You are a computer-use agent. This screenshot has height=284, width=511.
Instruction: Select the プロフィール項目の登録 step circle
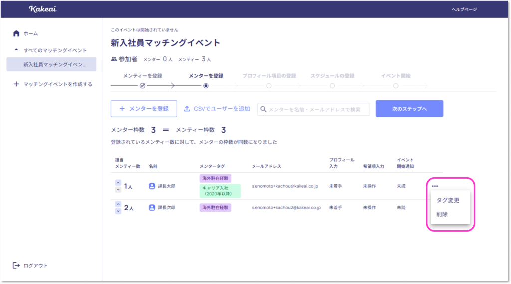click(269, 86)
